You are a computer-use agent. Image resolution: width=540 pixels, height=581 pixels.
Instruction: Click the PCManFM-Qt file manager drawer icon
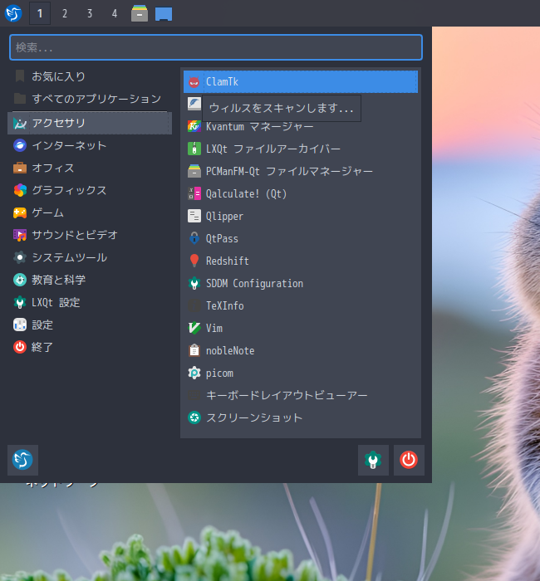coord(194,171)
